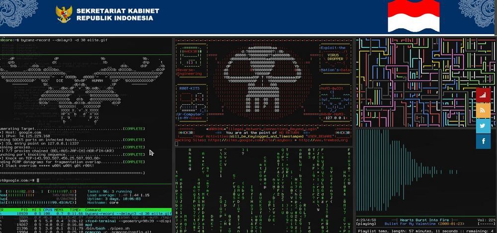Select the mpd process row
This screenshot has height=233, width=497.
tap(86, 225)
